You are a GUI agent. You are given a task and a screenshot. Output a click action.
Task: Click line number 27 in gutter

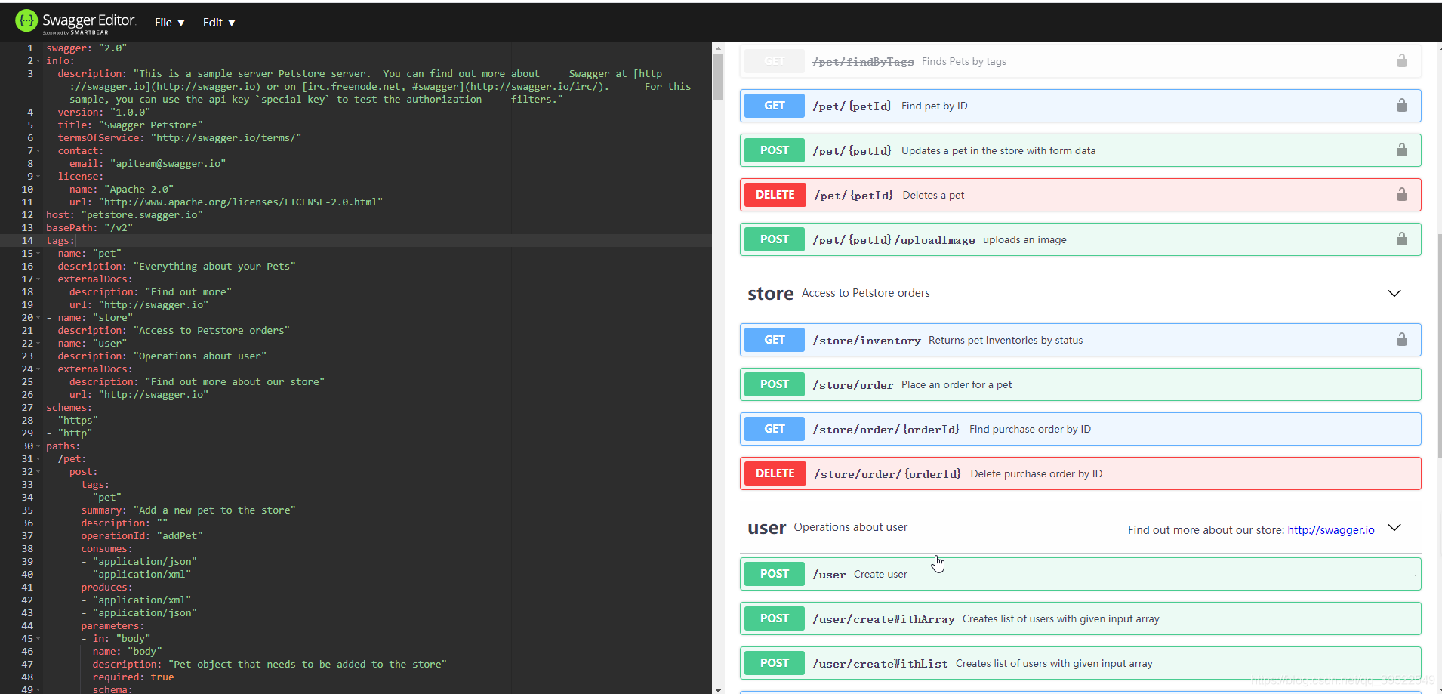pos(27,408)
